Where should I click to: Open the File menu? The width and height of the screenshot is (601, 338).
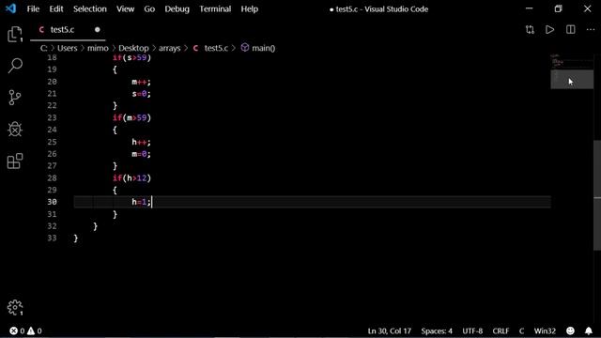click(x=33, y=8)
